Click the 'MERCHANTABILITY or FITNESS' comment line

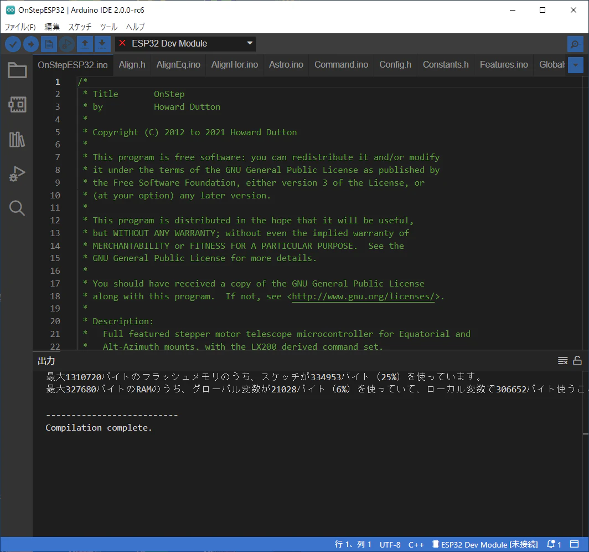pyautogui.click(x=244, y=246)
